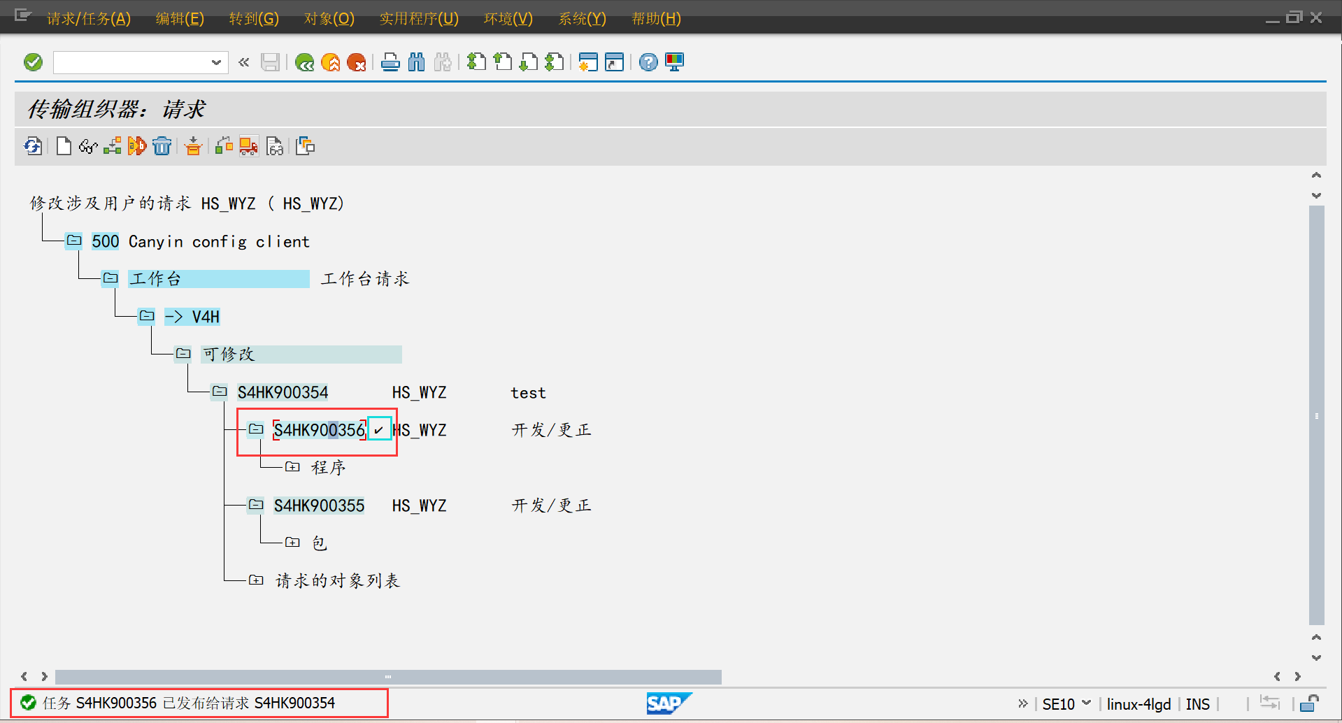Expand the 请求的对象列表 node
This screenshot has height=723, width=1342.
click(256, 580)
